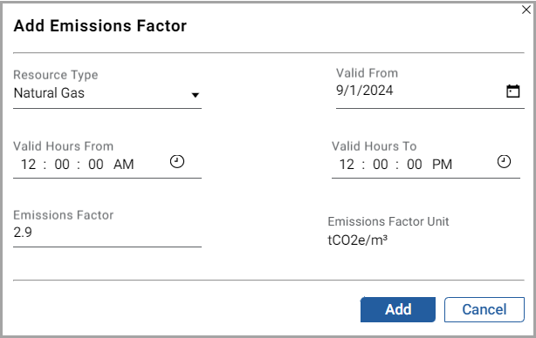Open the Valid Hours To clock picker

[x=504, y=161]
